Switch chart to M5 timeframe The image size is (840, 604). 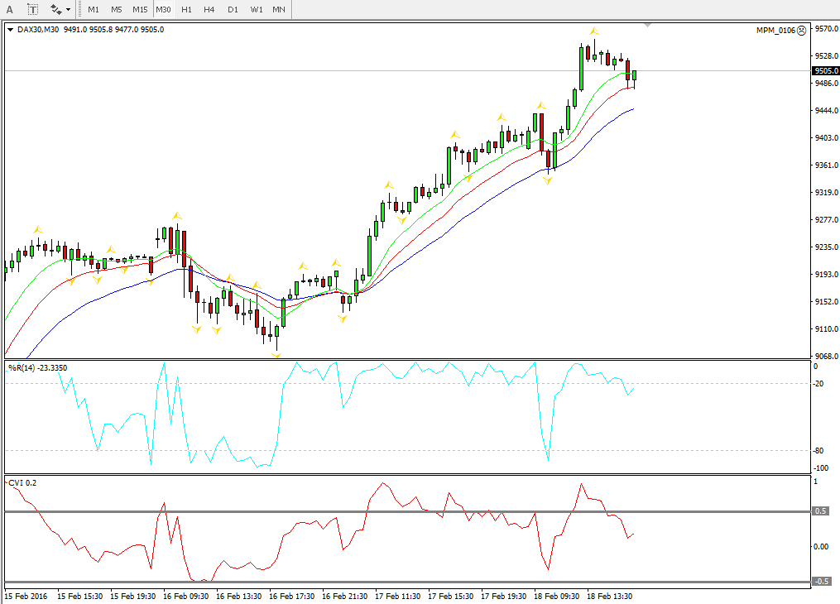tap(116, 10)
